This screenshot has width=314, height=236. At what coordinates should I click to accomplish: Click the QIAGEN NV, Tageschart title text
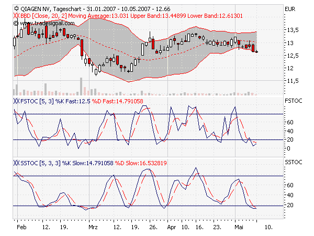coord(51,9)
